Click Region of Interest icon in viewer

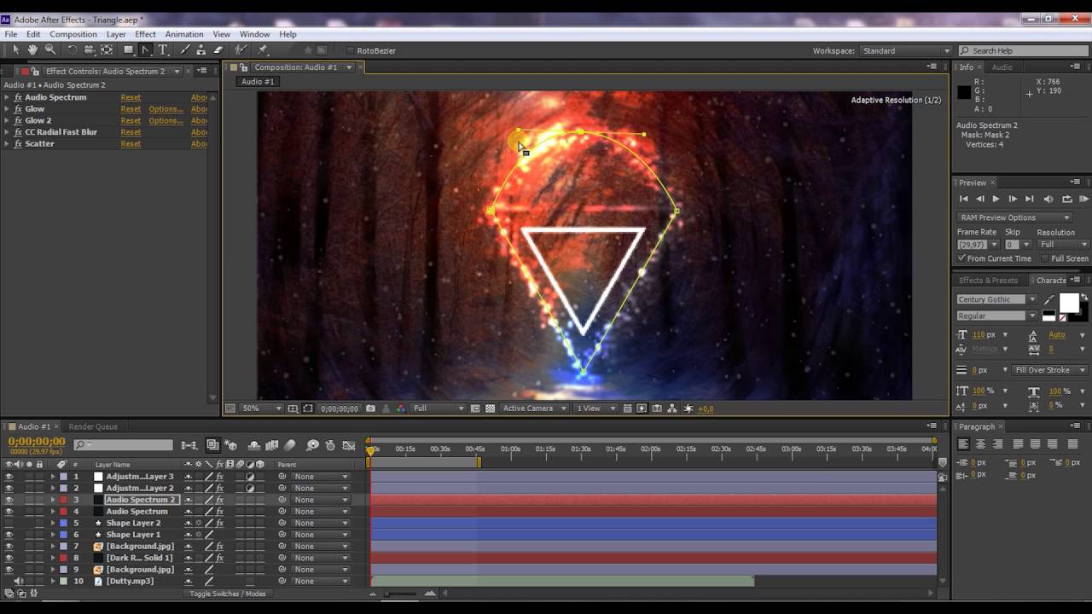475,408
